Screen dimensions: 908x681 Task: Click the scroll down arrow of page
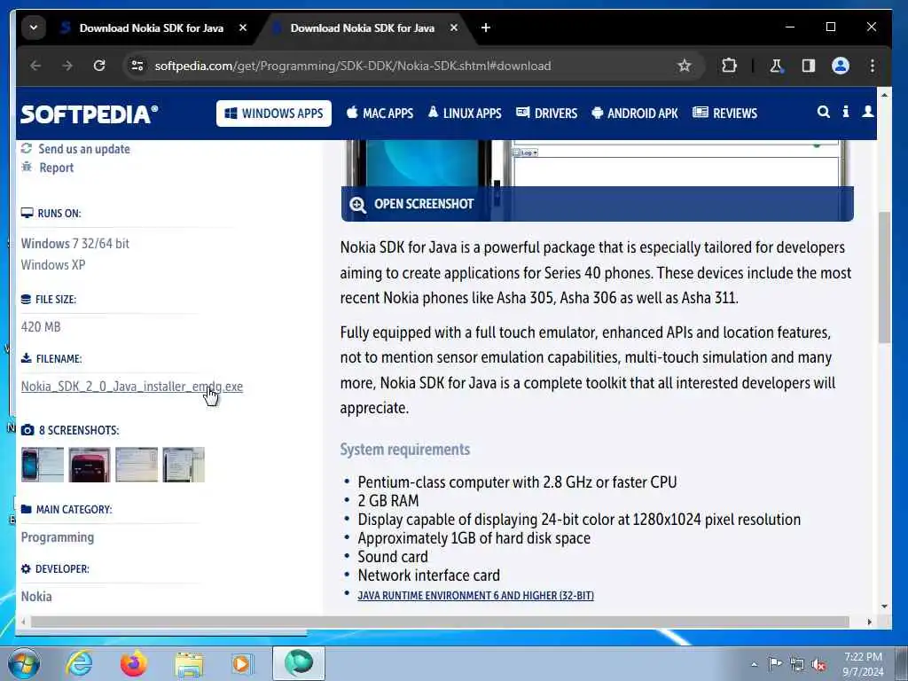click(x=884, y=607)
